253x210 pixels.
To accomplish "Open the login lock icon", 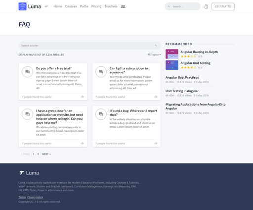I will 206,6.
